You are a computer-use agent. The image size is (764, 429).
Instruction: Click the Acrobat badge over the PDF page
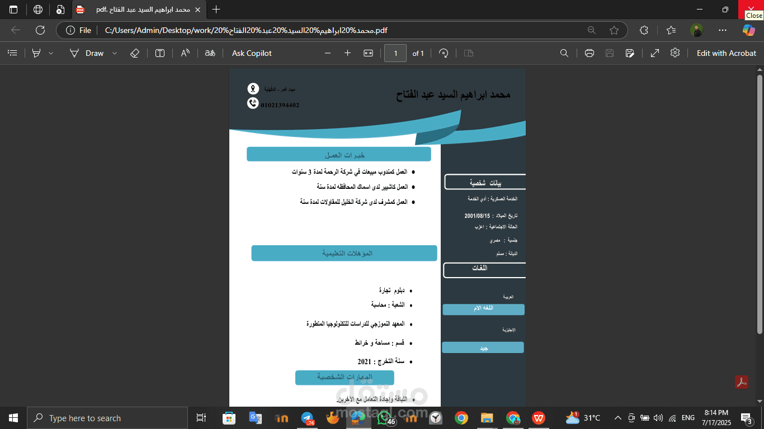pos(742,382)
